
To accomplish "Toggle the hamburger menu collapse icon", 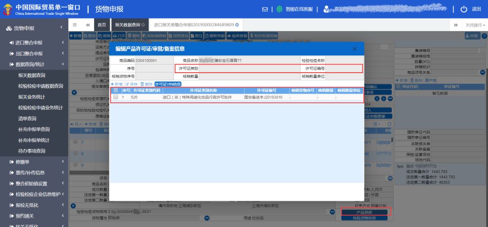I will (x=75, y=25).
